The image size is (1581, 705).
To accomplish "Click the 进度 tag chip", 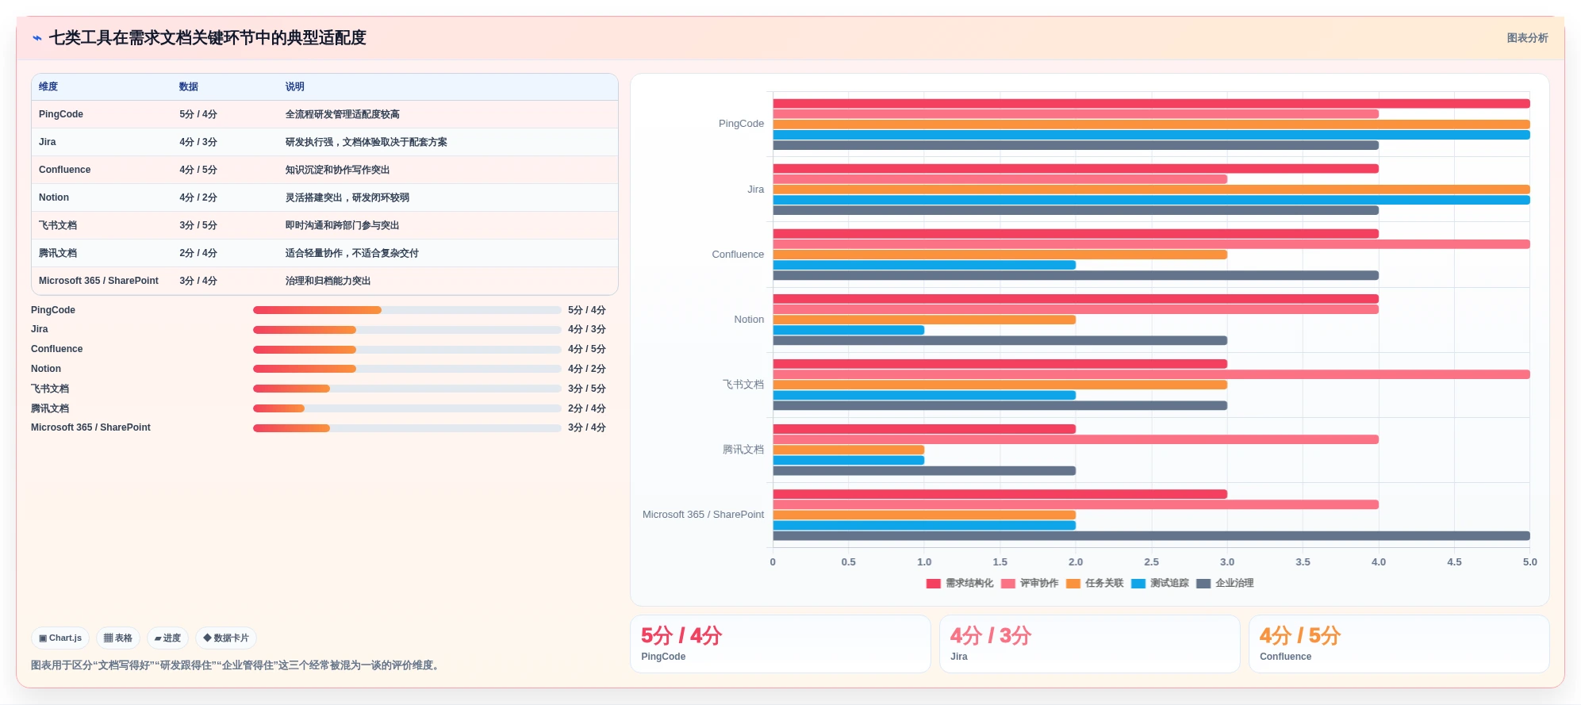I will click(167, 638).
